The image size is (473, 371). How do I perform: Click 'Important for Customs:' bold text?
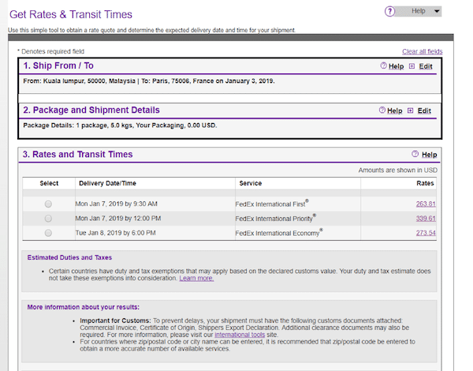[115, 320]
